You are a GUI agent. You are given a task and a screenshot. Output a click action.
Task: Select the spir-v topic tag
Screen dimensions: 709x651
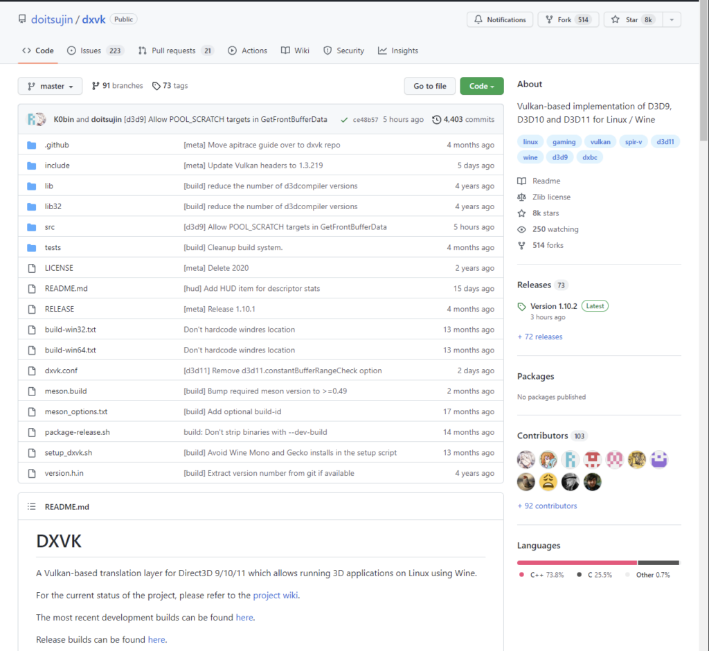tap(634, 142)
